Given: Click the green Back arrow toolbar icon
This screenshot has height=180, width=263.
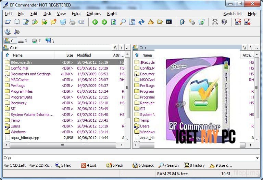Looking at the screenshot, I should (95, 22).
